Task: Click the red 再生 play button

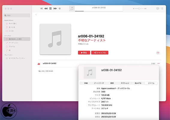Action: (x=84, y=53)
